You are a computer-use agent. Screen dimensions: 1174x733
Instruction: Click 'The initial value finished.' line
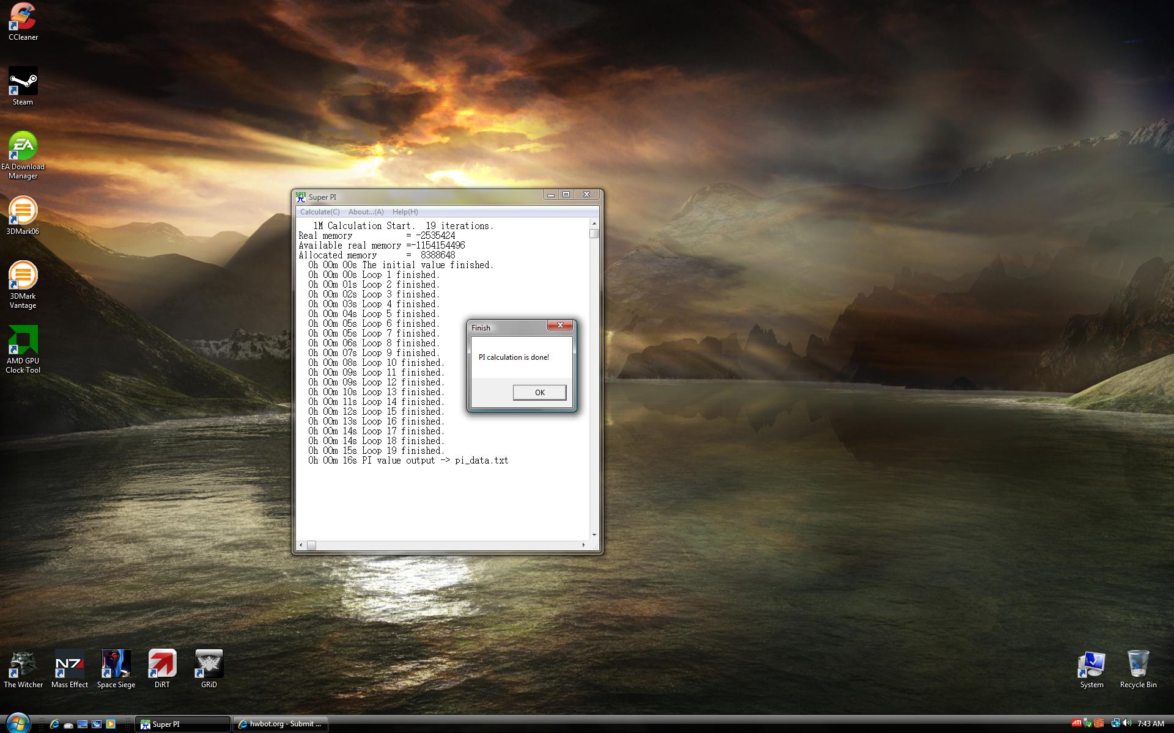(401, 265)
